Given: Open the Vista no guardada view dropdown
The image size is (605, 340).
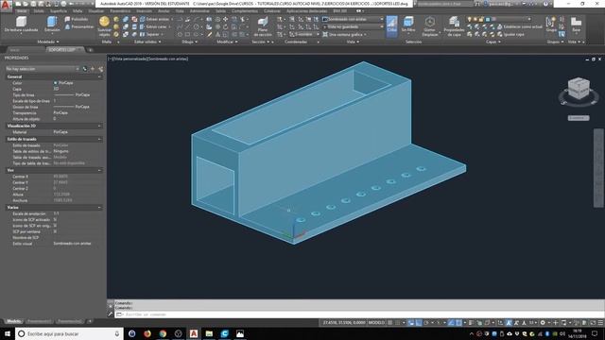Looking at the screenshot, I should [x=353, y=26].
